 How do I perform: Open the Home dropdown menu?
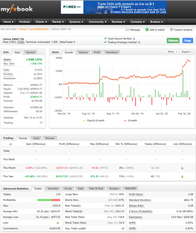(9, 22)
